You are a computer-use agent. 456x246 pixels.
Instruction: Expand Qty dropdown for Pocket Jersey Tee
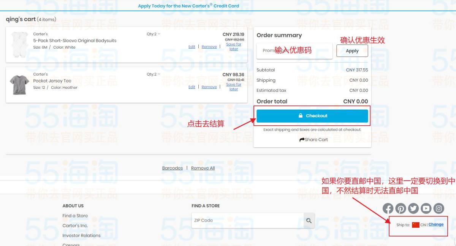coord(154,74)
